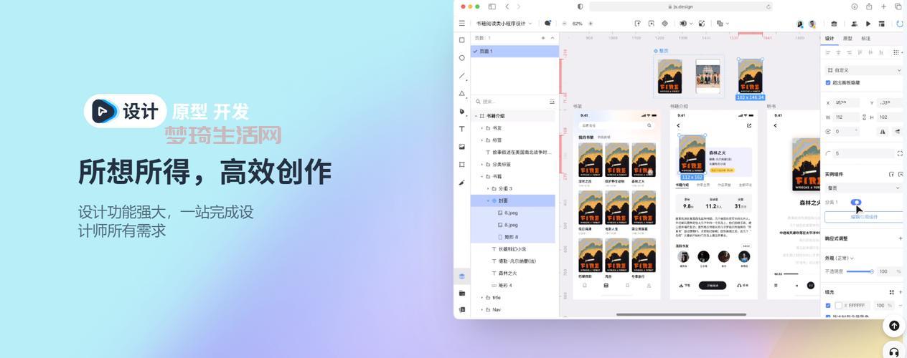
Task: Click the layer list filter icon beside search
Action: click(x=552, y=102)
